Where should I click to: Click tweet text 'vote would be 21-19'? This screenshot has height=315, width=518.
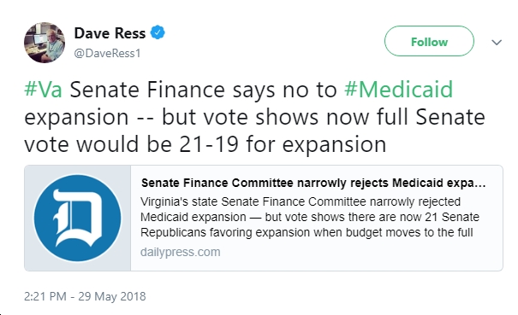[131, 144]
